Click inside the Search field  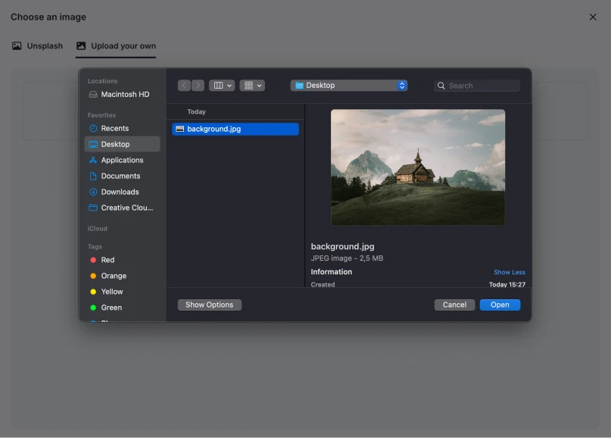coord(476,86)
